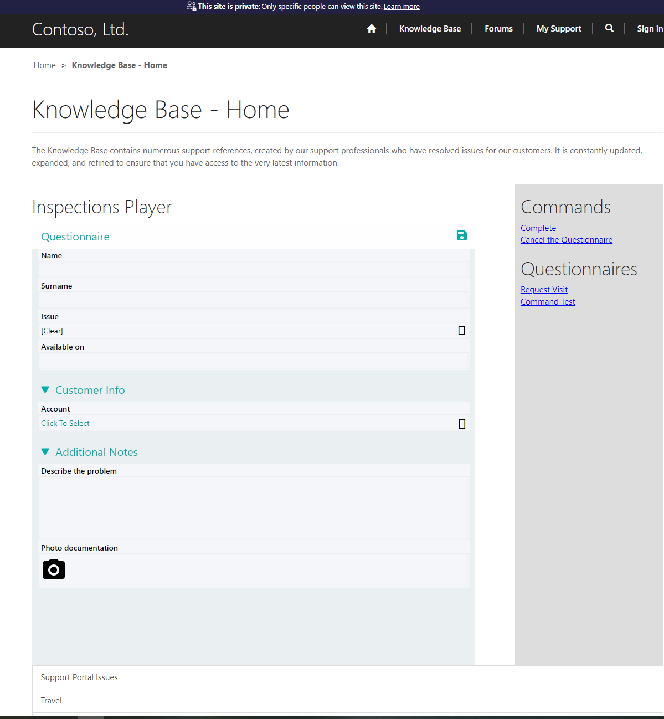Open the Request Visit questionnaire
The height and width of the screenshot is (719, 664).
pyautogui.click(x=544, y=290)
